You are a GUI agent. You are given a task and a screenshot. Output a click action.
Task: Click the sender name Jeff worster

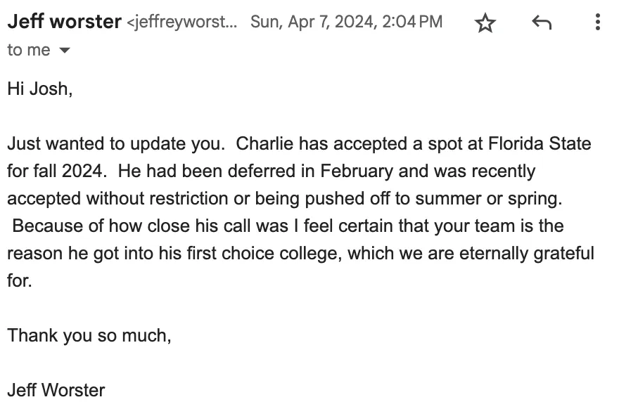click(64, 22)
